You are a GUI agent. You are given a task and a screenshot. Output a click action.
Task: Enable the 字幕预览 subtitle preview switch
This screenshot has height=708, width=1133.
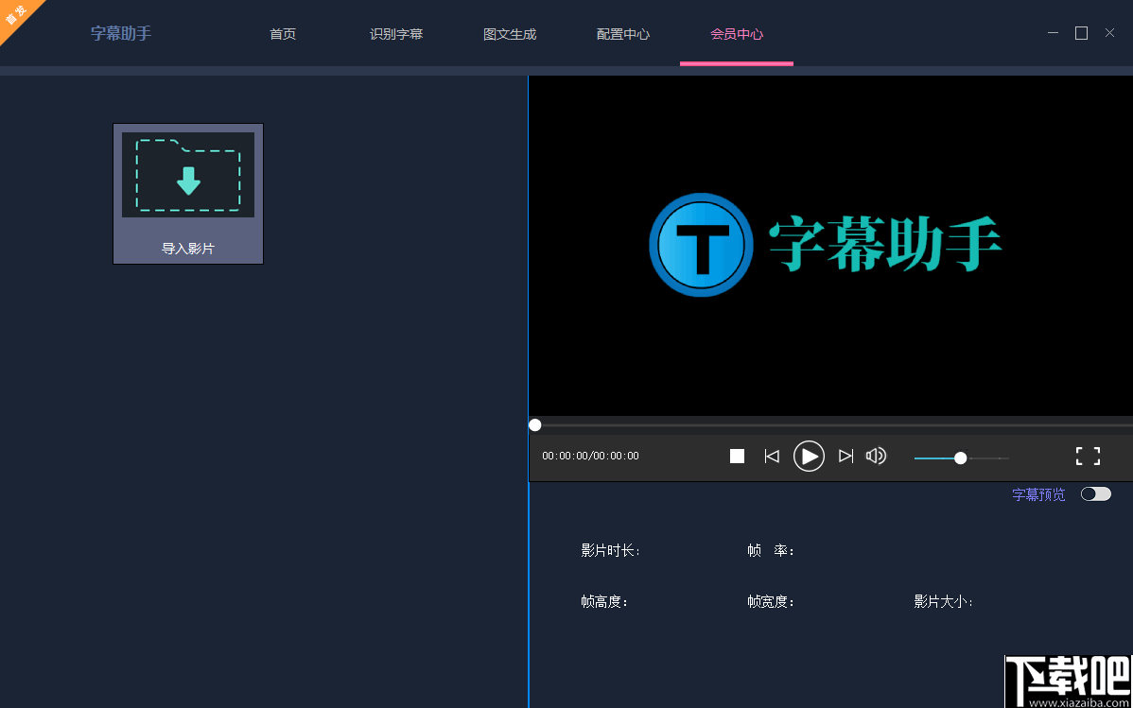[1094, 493]
